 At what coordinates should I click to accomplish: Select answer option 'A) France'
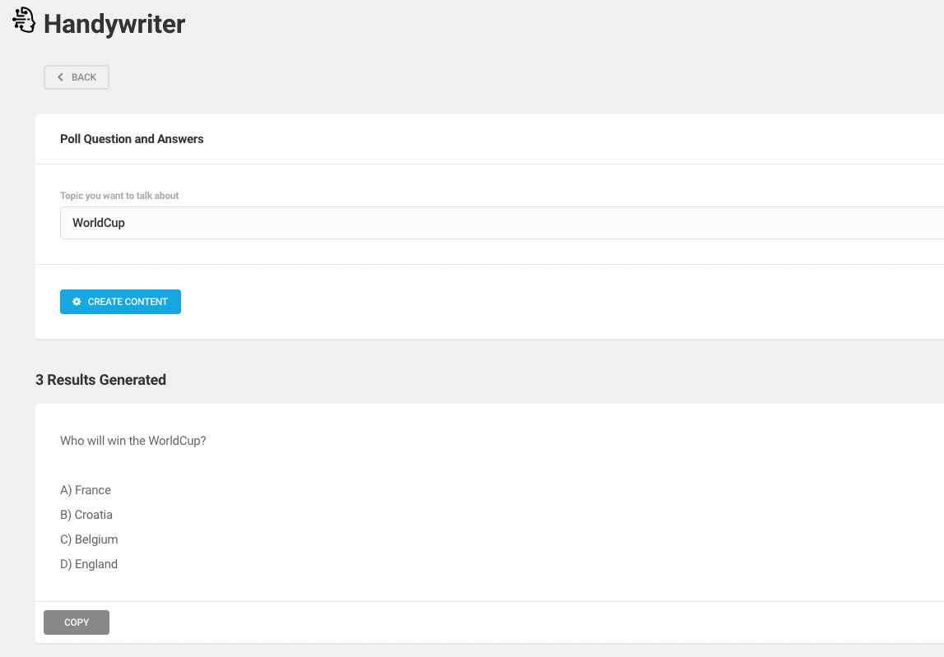[x=86, y=490]
